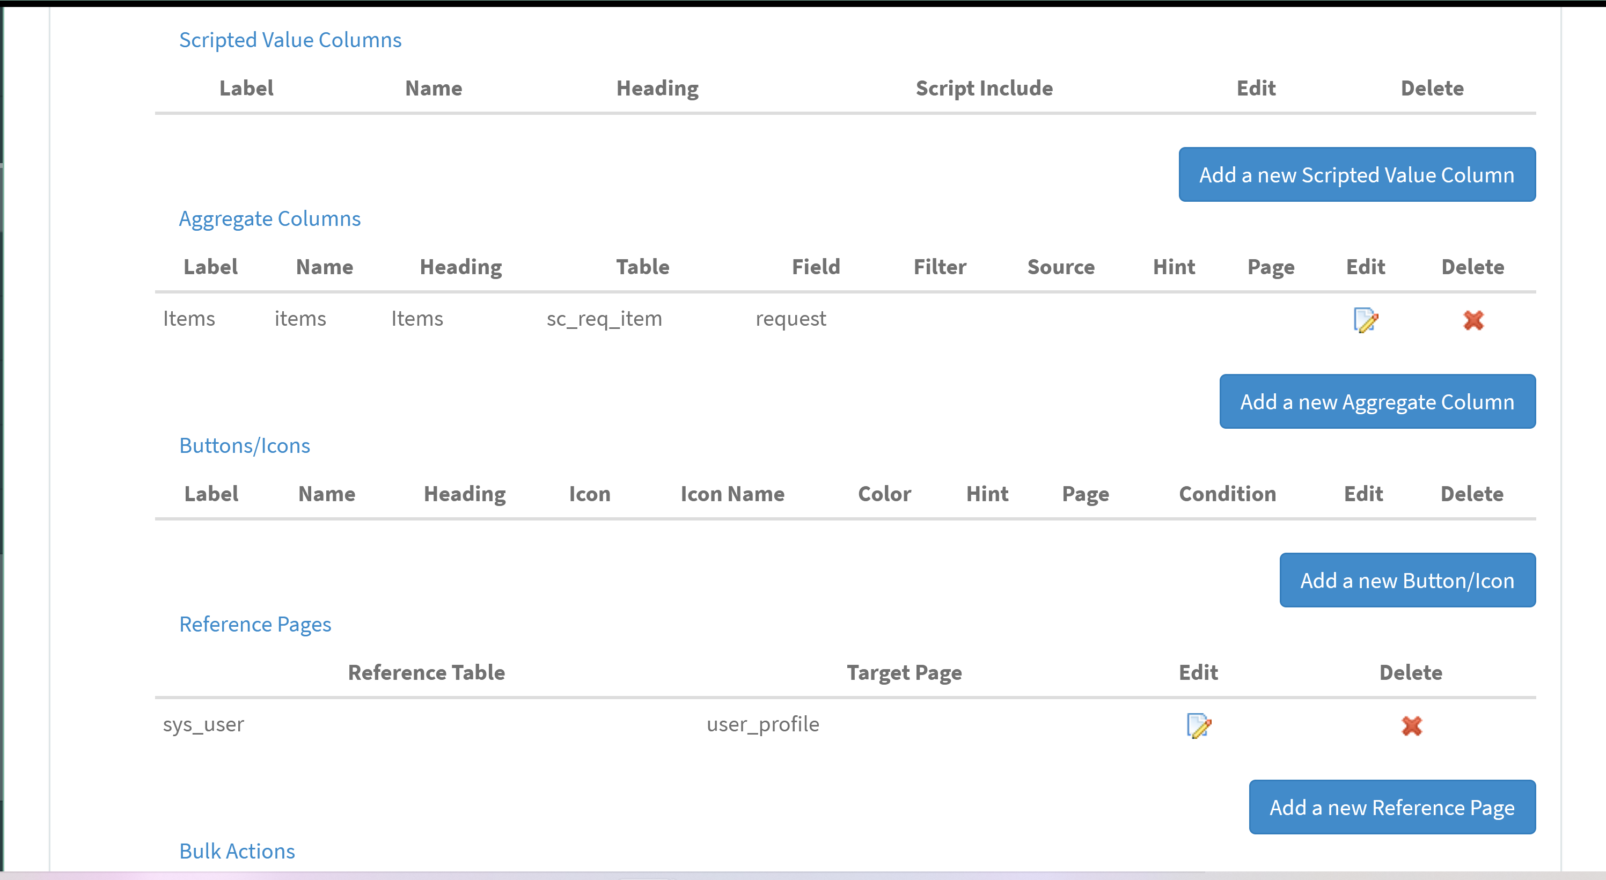Click Add a new Aggregate Column

[x=1377, y=401]
